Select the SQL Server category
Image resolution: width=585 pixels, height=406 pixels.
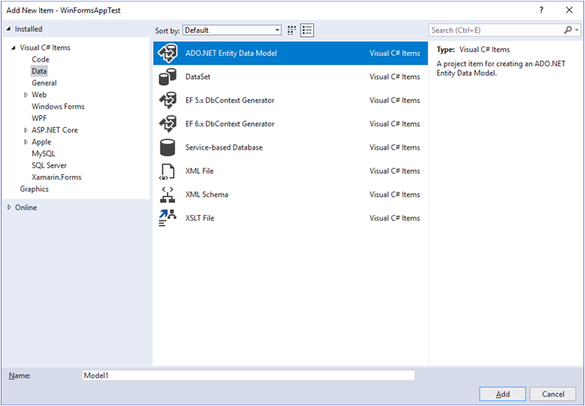[50, 165]
